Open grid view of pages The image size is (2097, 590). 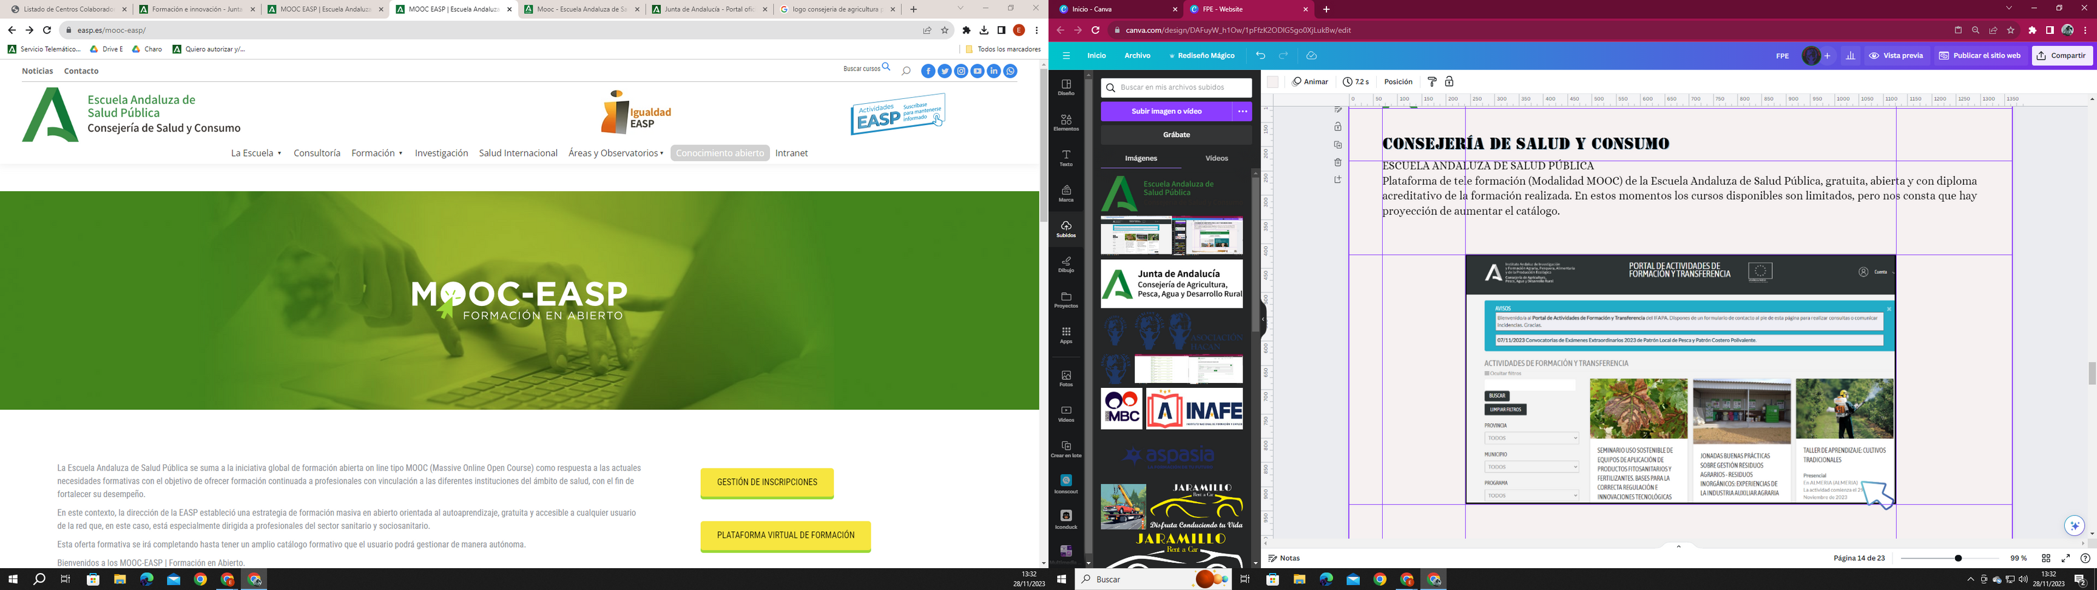(2045, 558)
